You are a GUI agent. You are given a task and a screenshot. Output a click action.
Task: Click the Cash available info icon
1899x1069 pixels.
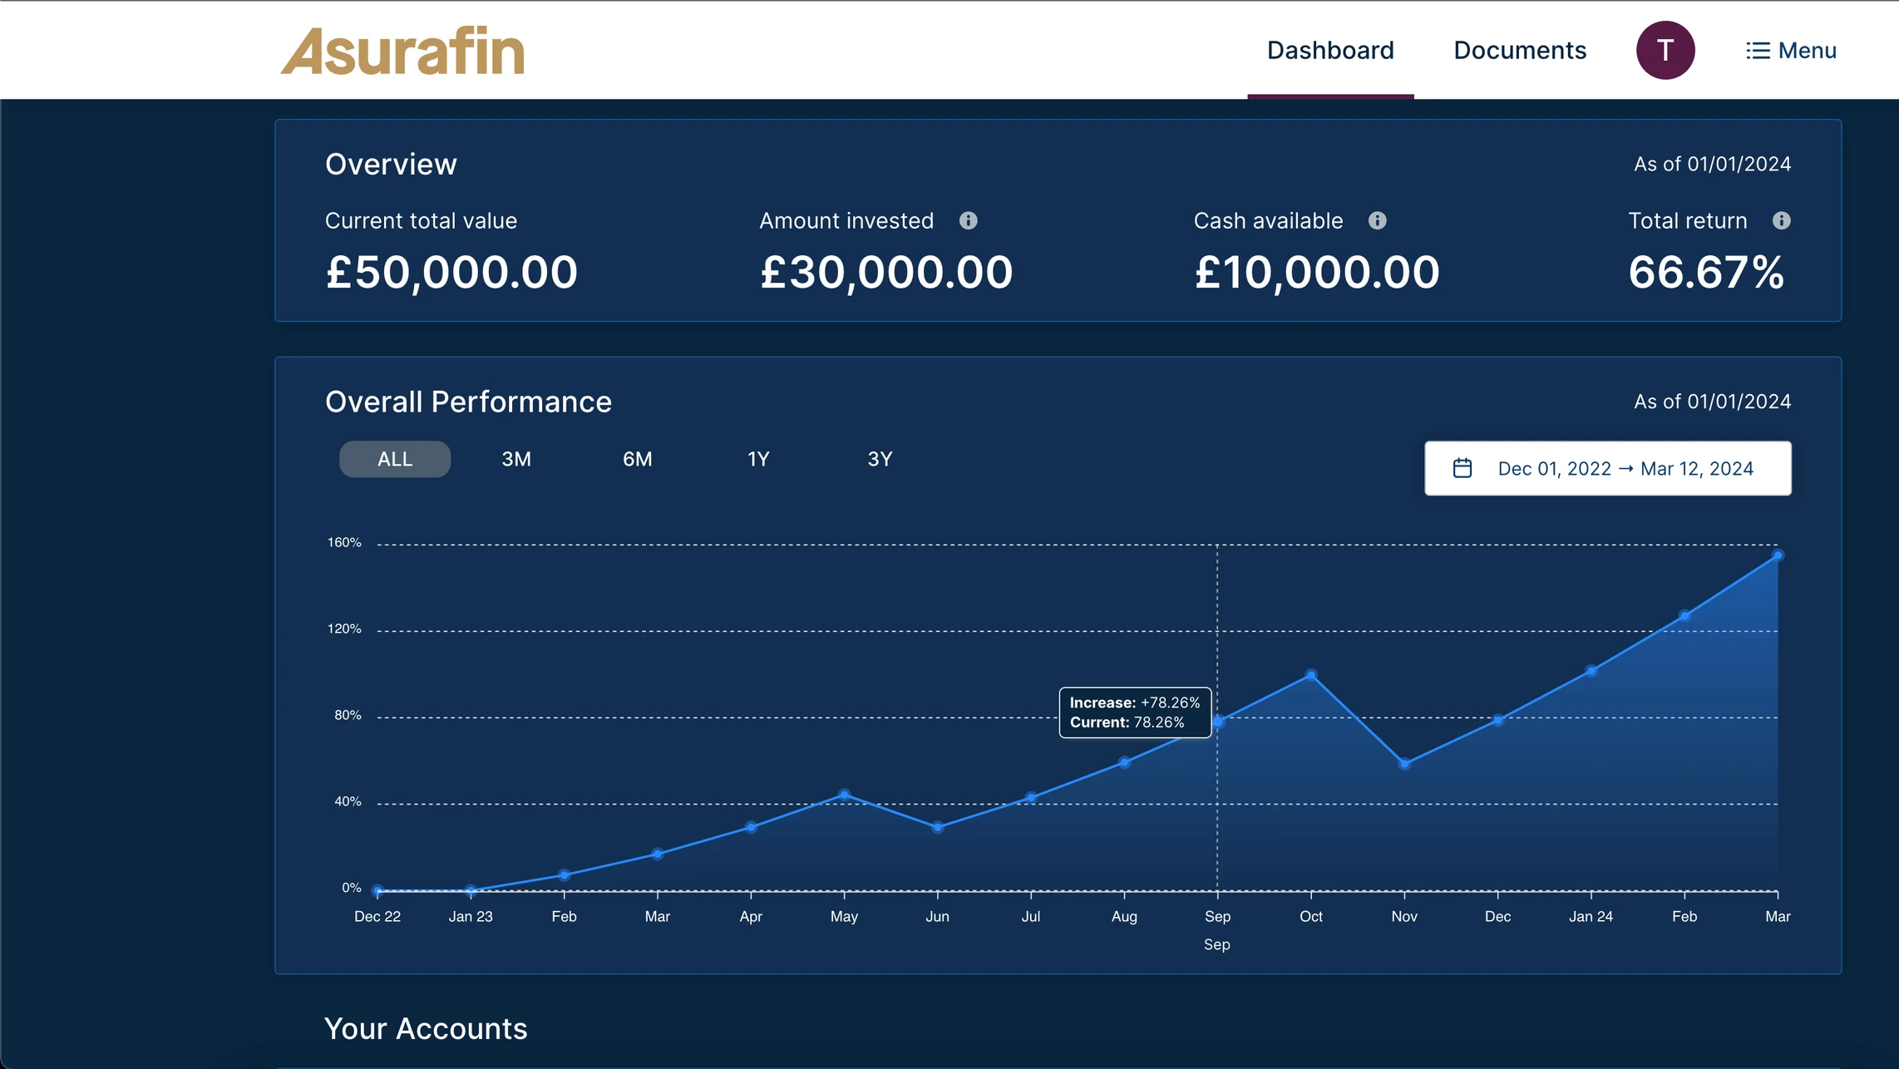(x=1377, y=220)
